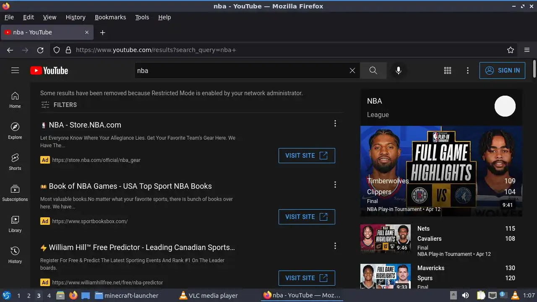Select the nba - YouTube tab
The image size is (537, 302).
(46, 32)
